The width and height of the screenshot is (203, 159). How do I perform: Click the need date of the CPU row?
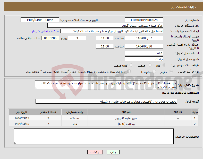(x=22, y=124)
